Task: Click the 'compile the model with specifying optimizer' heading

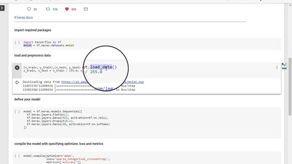Action: (59, 144)
